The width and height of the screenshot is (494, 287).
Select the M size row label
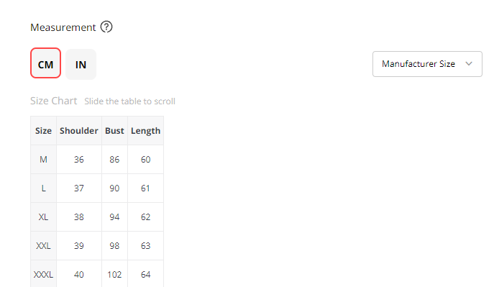[x=43, y=160]
